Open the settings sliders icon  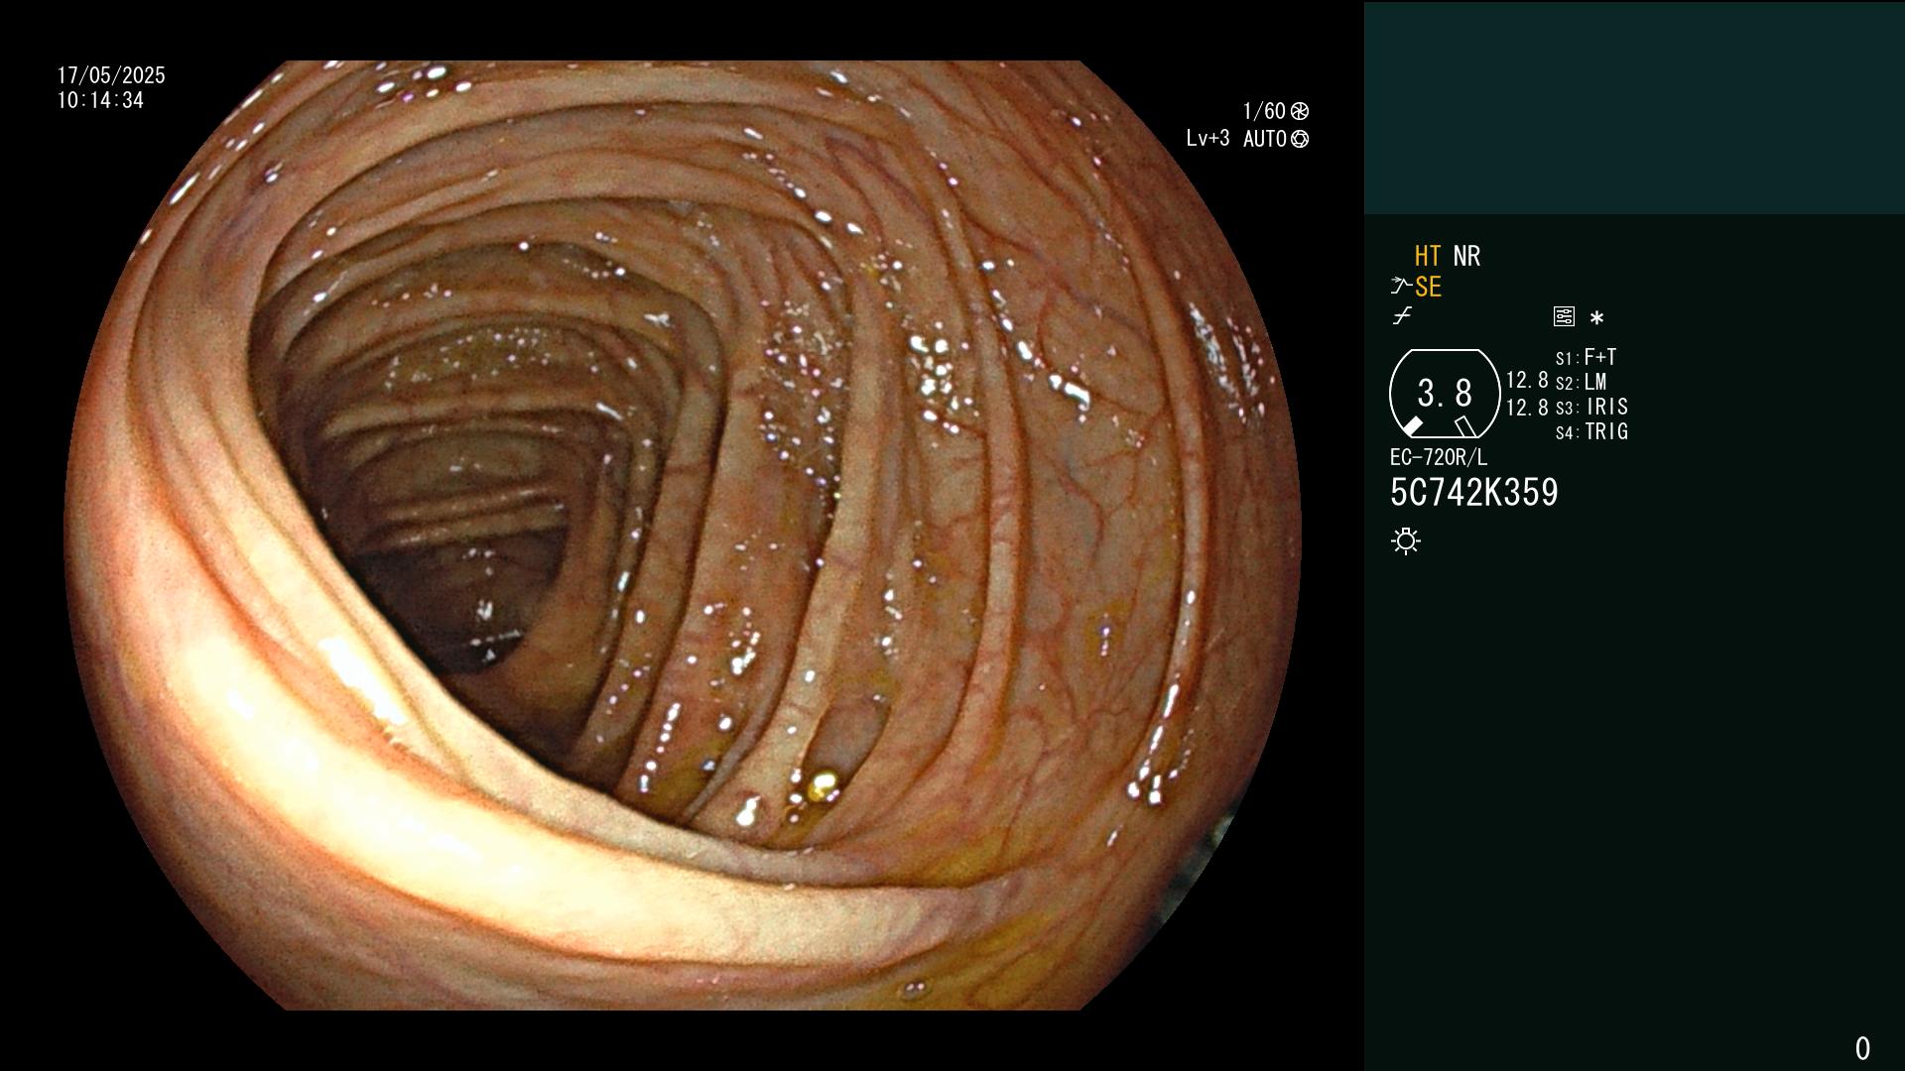tap(1564, 316)
